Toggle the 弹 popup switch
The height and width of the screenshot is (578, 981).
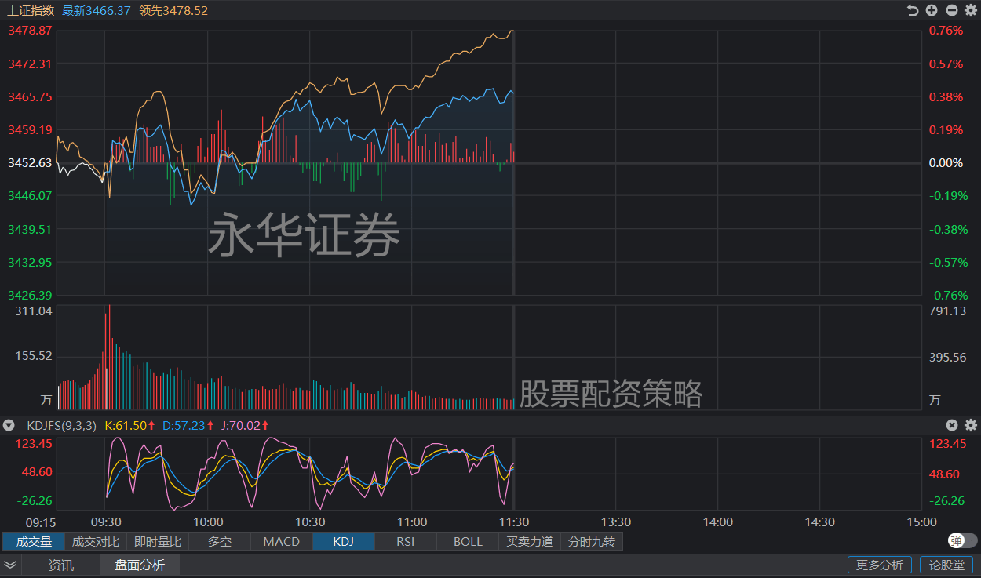coord(962,540)
